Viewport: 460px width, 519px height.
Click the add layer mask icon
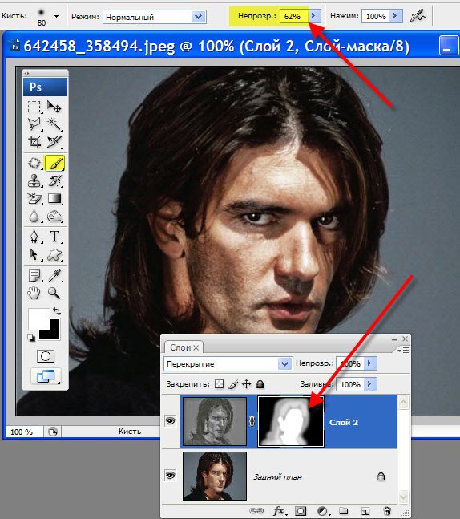301,511
